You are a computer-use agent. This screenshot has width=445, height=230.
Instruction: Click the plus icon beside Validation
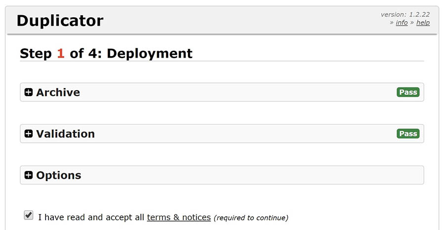coord(28,133)
